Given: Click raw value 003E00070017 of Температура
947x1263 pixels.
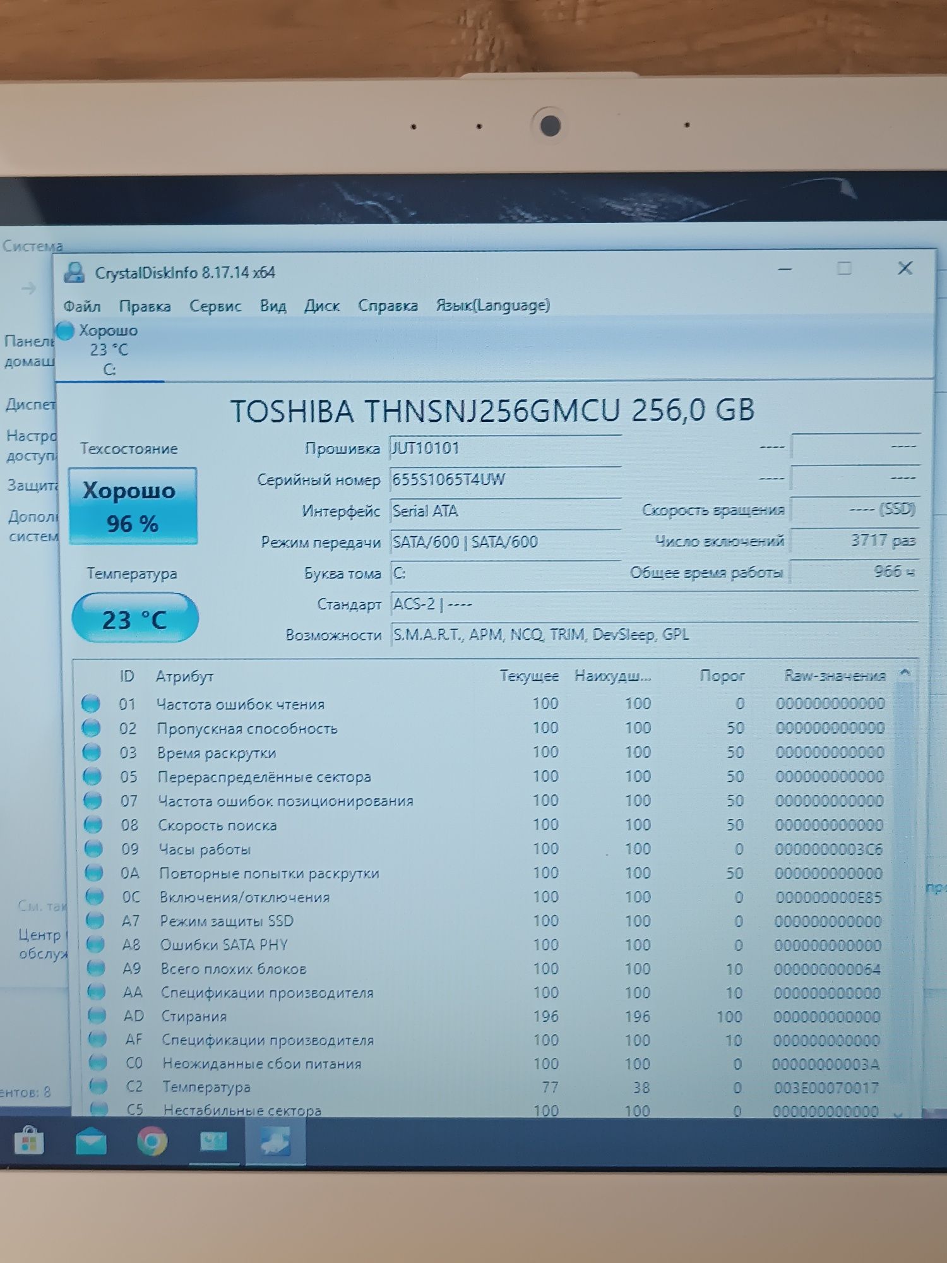Looking at the screenshot, I should pyautogui.click(x=826, y=1087).
